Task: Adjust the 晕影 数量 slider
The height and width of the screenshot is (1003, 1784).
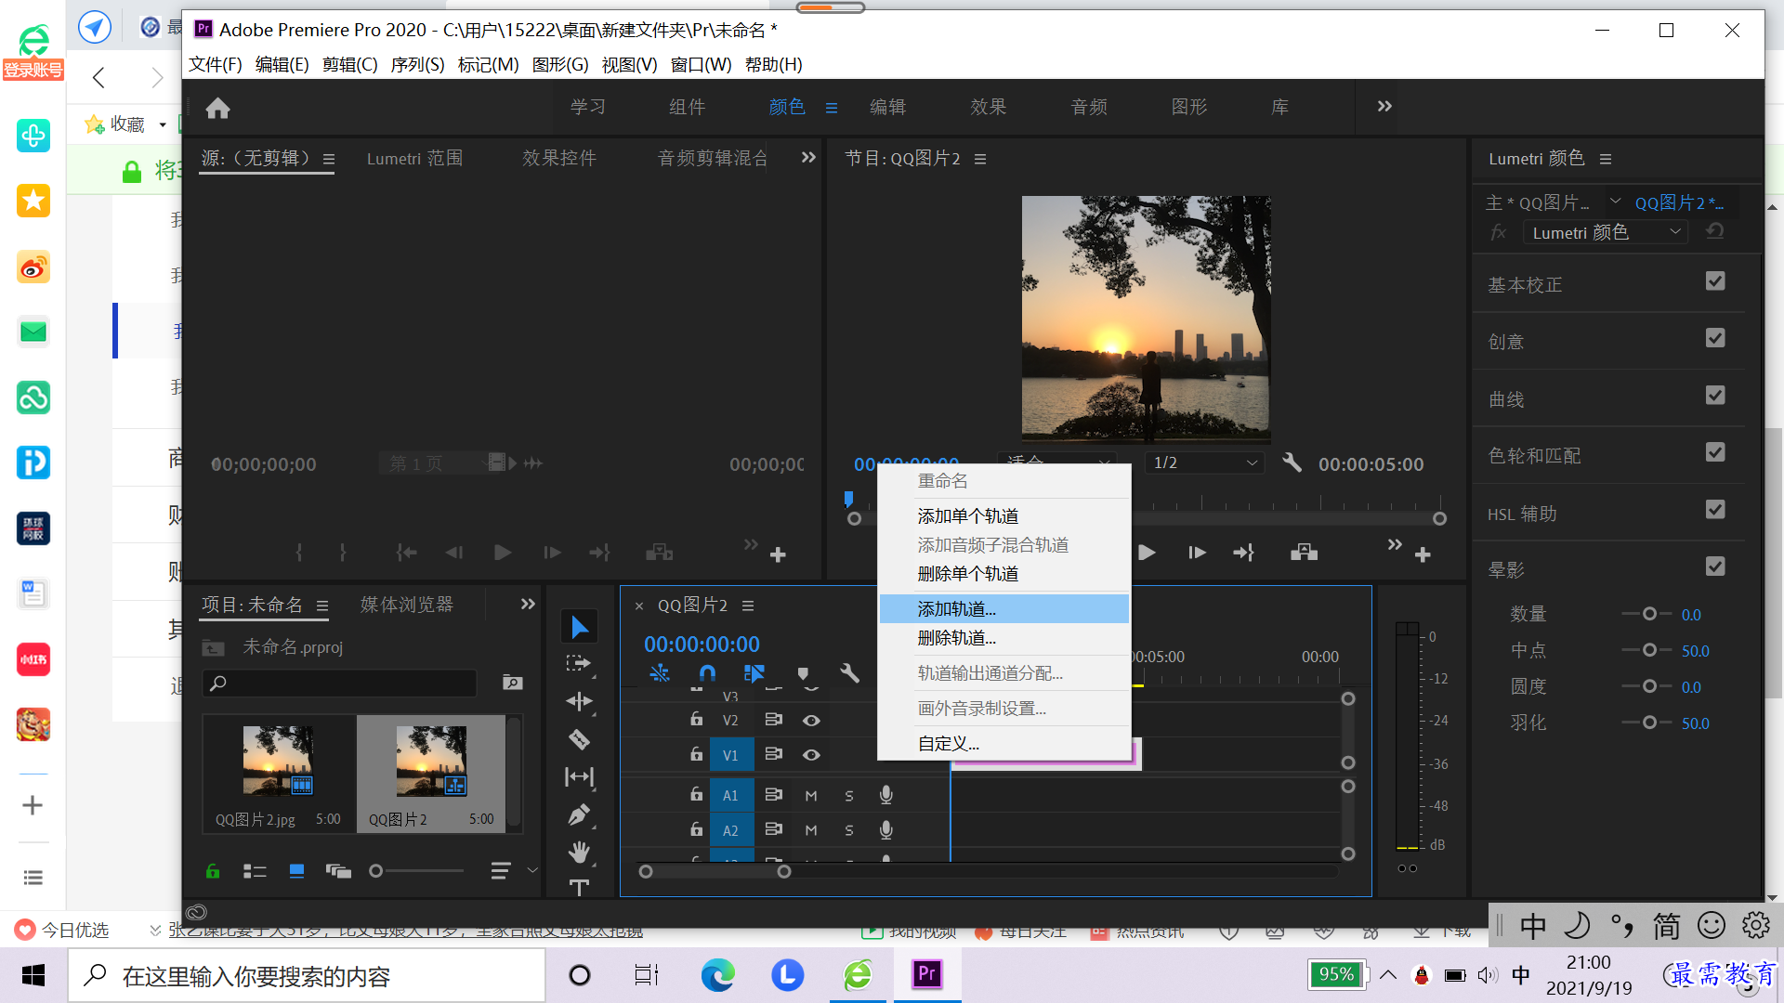Action: point(1649,614)
